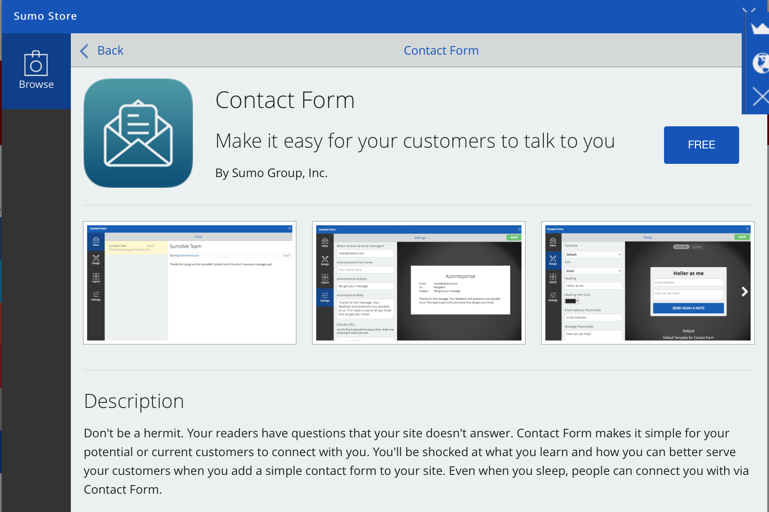This screenshot has width=769, height=512.
Task: Show next screenshots with the right arrow
Action: click(x=745, y=291)
